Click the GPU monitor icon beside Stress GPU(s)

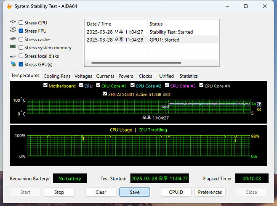(13, 65)
